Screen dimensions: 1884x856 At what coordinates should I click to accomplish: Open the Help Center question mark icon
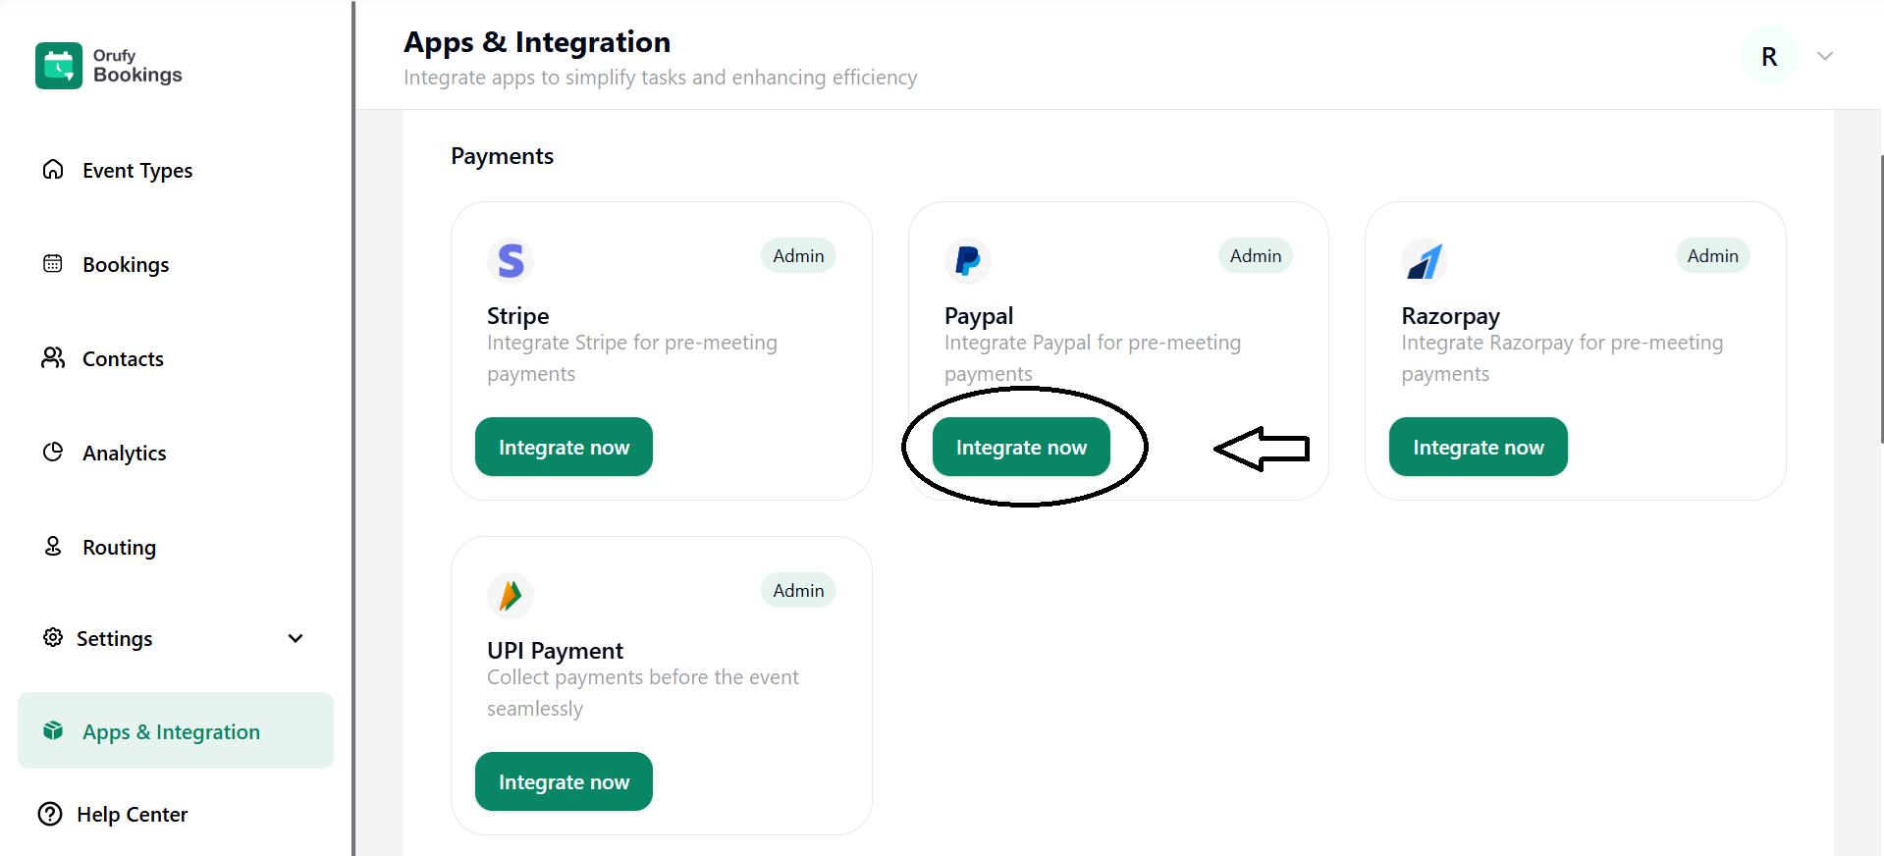coord(49,814)
